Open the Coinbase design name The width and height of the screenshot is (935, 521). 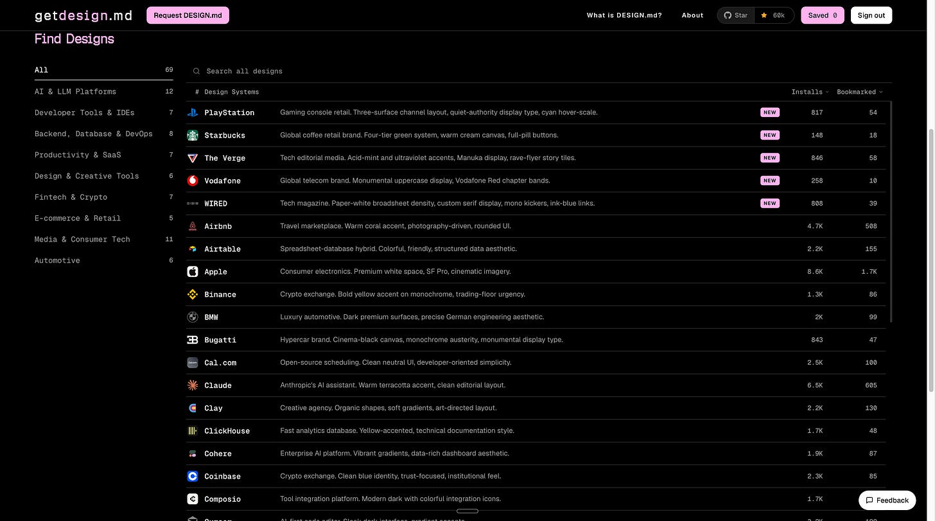[223, 477]
